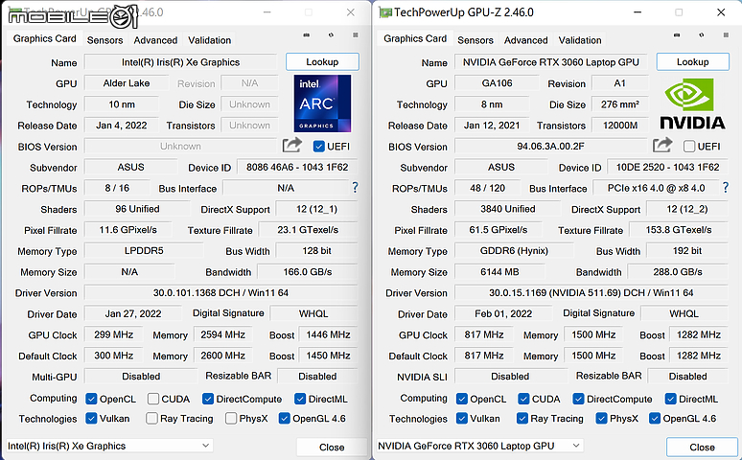Image resolution: width=742 pixels, height=460 pixels.
Task: Switch to Validation tab in NVIDIA window
Action: point(580,40)
